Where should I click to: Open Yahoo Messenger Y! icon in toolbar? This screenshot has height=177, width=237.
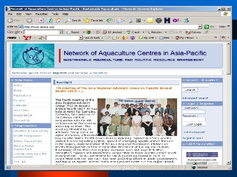(176, 20)
